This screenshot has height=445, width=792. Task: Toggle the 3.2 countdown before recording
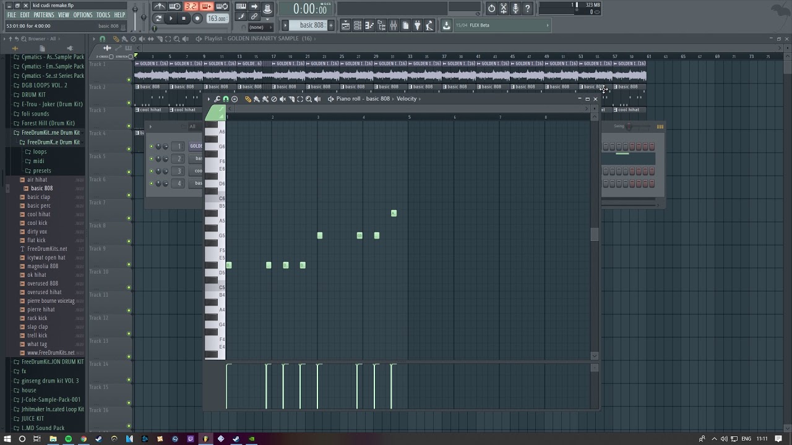191,6
